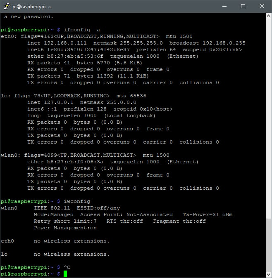Click 'IEEE 802.11' in the iwconfig output
The image size is (272, 278).
52,208
